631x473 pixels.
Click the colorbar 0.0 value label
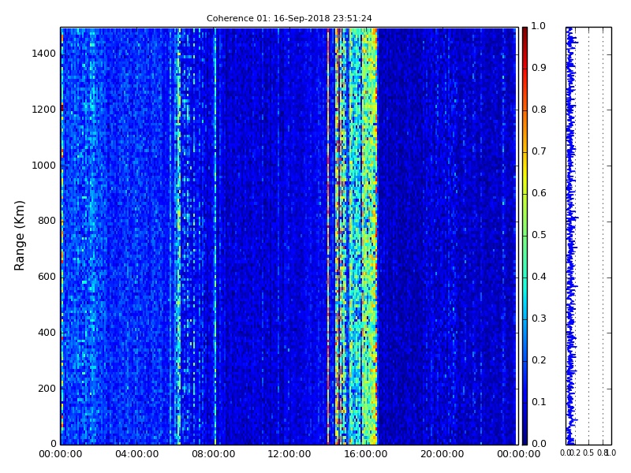pos(539,444)
